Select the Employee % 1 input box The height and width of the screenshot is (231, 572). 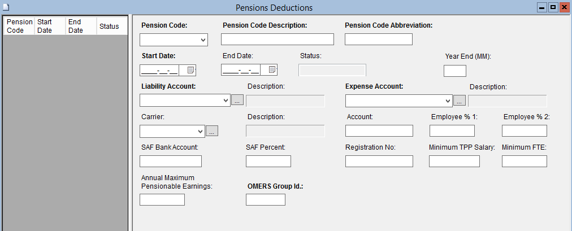coord(452,131)
